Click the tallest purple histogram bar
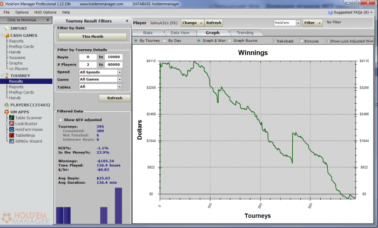Screen dimensions: 378x228 118,206
